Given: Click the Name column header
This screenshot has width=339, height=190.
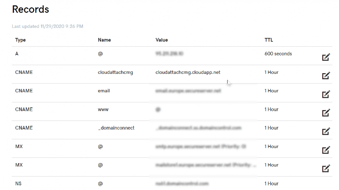Looking at the screenshot, I should [104, 40].
